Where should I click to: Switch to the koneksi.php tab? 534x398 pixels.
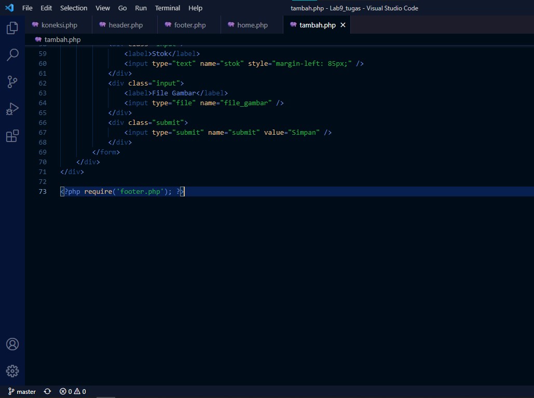[x=58, y=25]
